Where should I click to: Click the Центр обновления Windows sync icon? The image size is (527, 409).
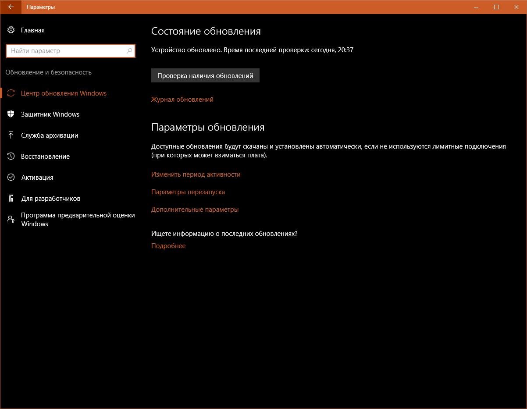tap(11, 93)
